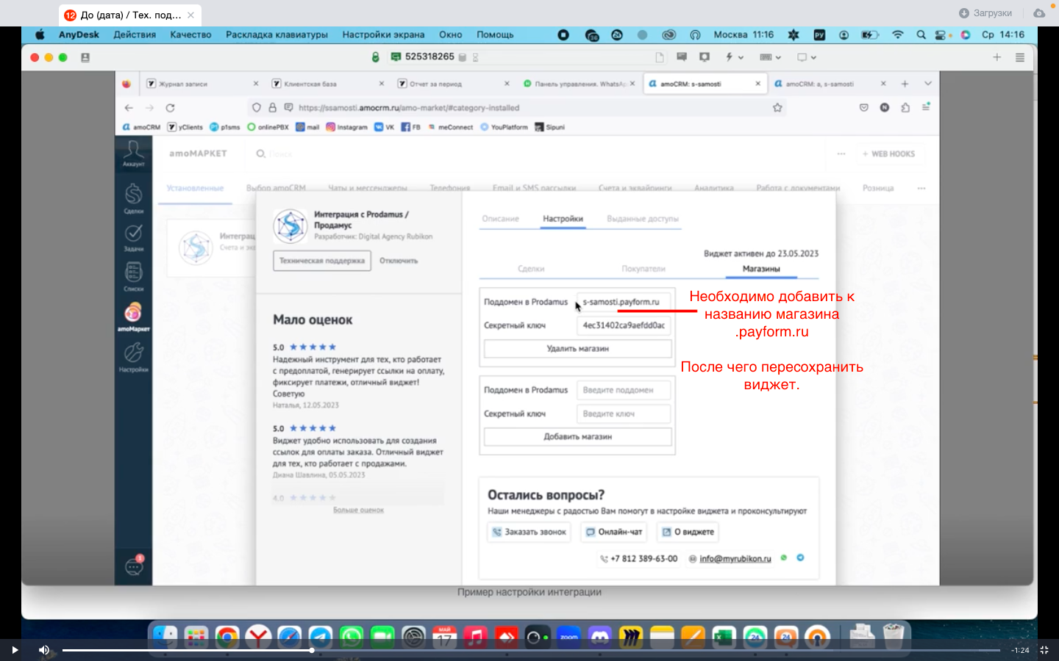Reload the page with the refresh icon

tap(170, 107)
